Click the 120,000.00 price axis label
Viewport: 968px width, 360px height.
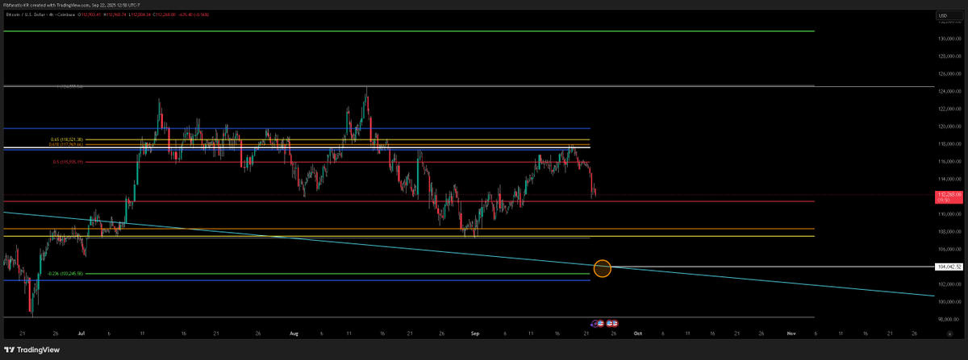[x=949, y=126]
